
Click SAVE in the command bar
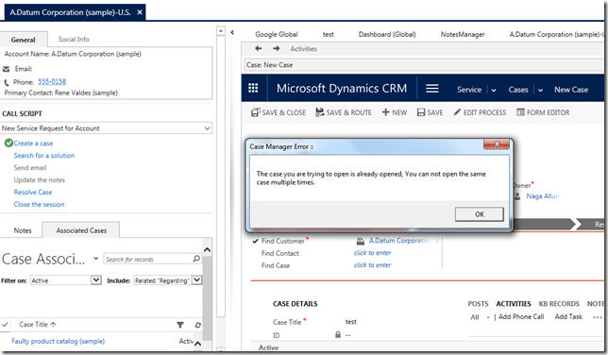430,112
